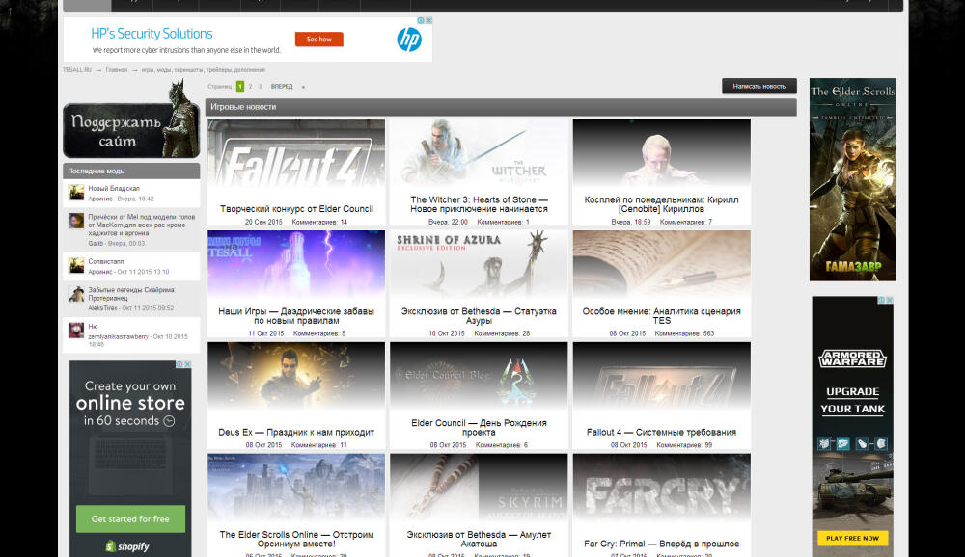The image size is (965, 557).
Task: Click Get started for free button
Action: click(130, 518)
